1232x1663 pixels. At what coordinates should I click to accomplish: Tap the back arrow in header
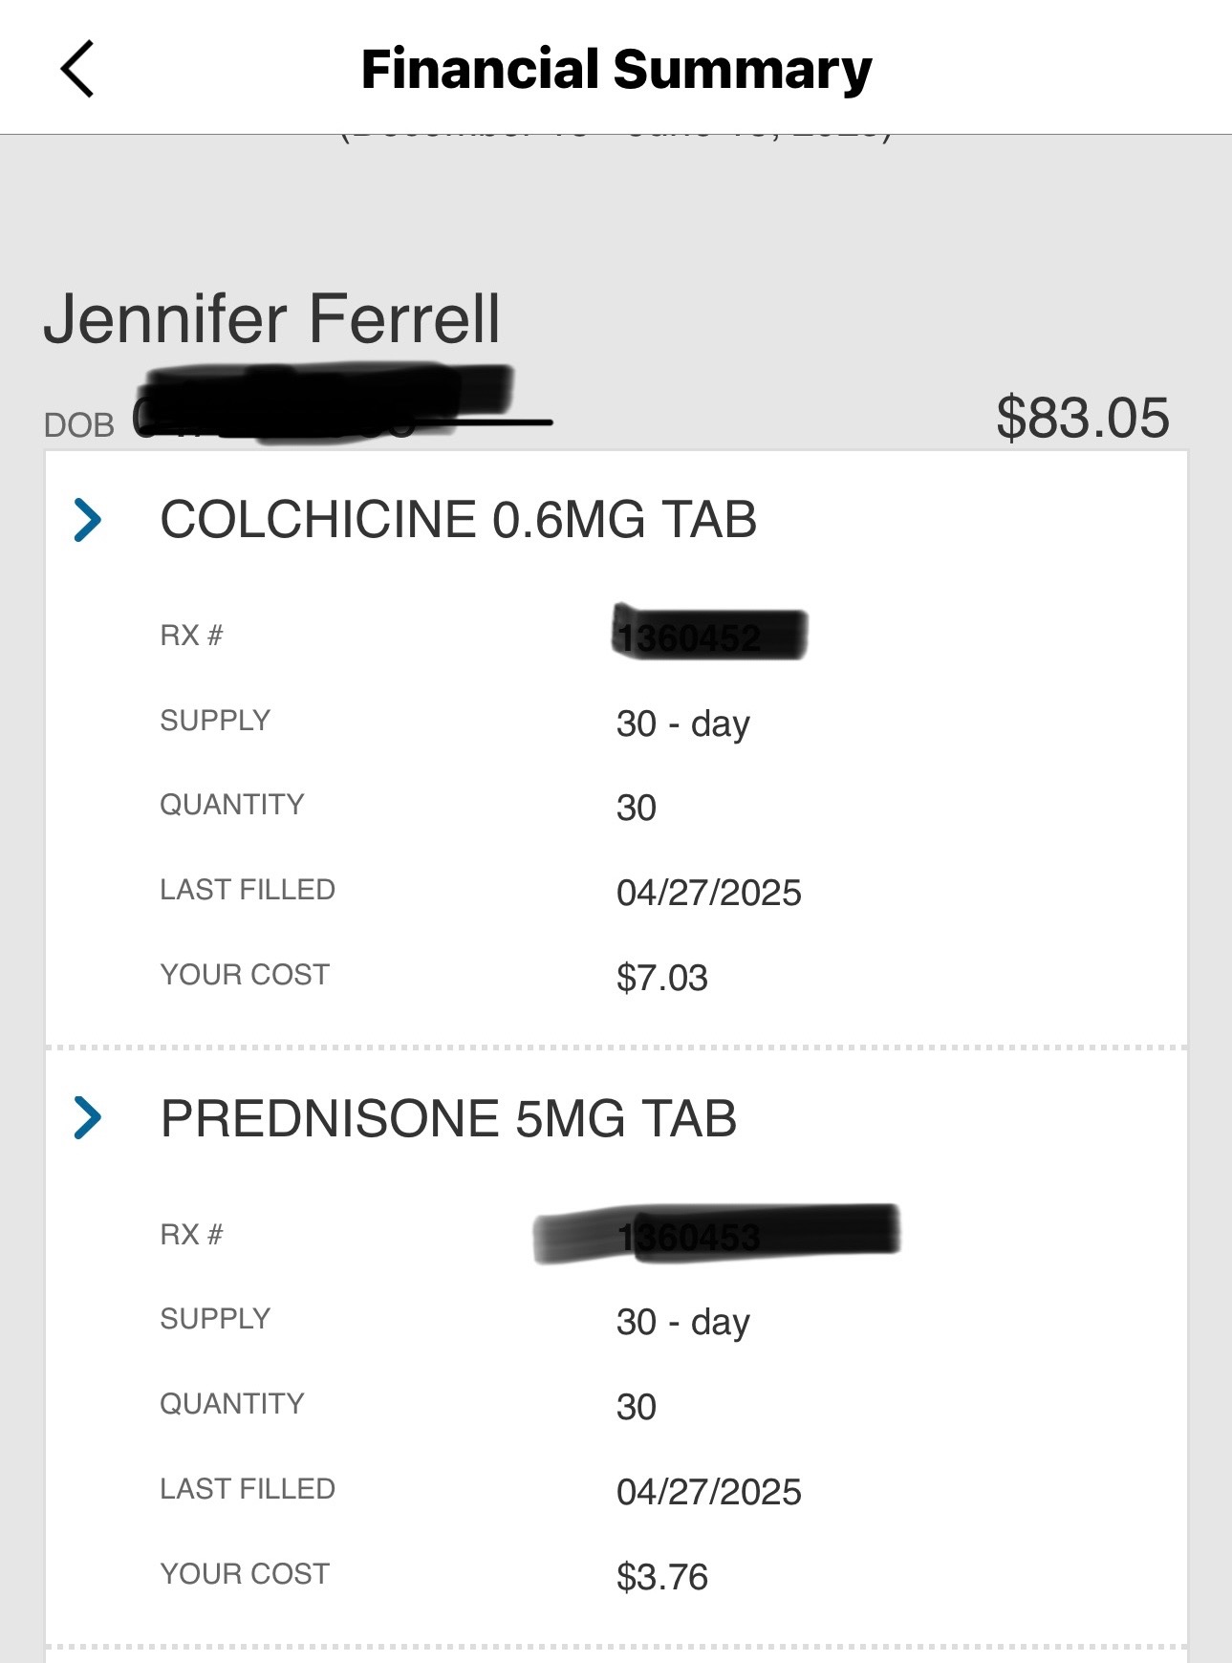(77, 69)
